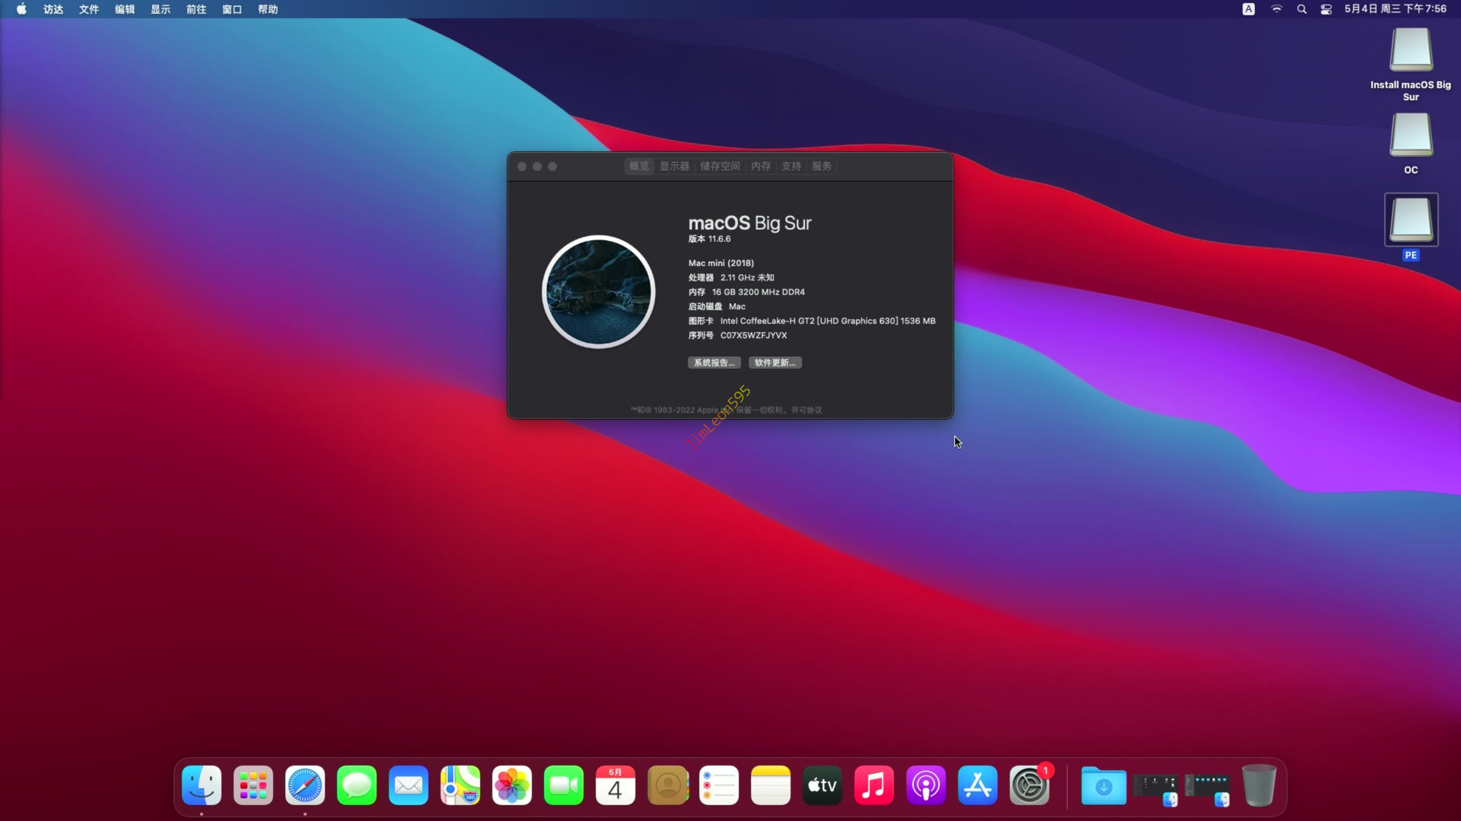Open input source menu (A)

coord(1248,9)
